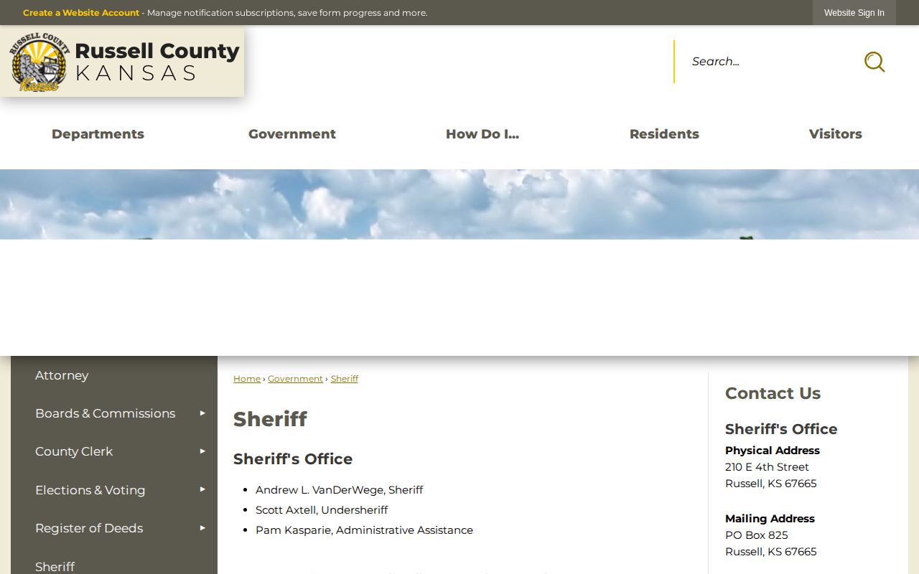Viewport: 919px width, 574px height.
Task: Click Create a Website Account link
Action: (x=81, y=13)
